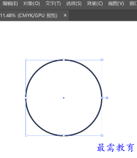Click the left-middle anchor handle of circle

[26, 98]
